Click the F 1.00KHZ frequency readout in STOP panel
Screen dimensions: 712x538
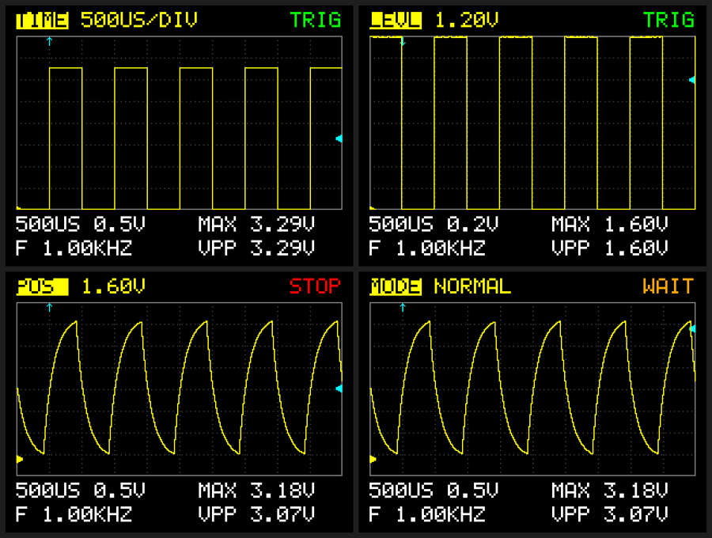74,514
